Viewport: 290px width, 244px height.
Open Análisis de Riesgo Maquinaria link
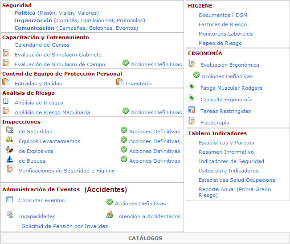pos(52,112)
